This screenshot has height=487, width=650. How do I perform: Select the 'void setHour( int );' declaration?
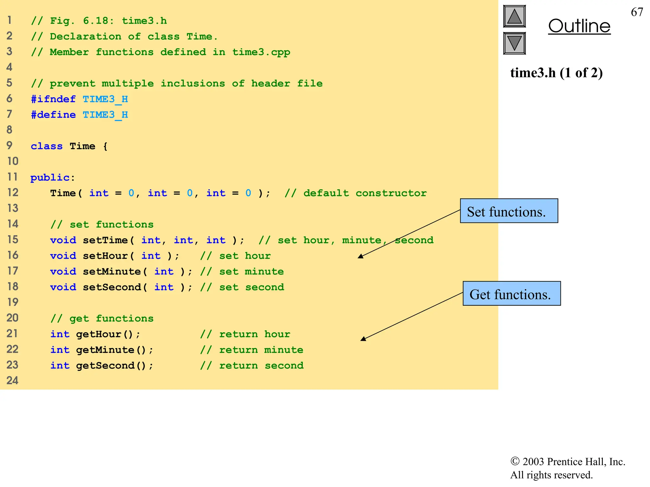(115, 256)
